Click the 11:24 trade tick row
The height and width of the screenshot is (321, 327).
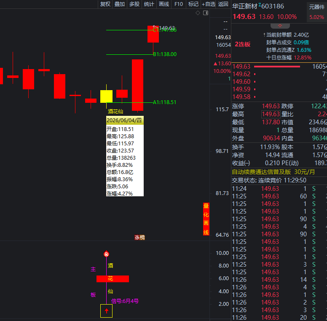pyautogui.click(x=279, y=189)
